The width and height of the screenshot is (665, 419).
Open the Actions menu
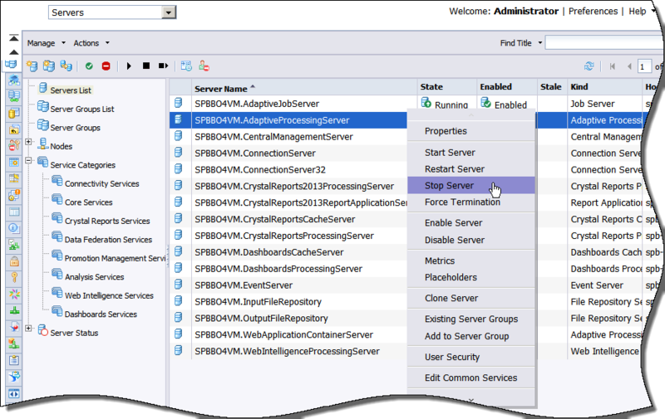pyautogui.click(x=91, y=43)
